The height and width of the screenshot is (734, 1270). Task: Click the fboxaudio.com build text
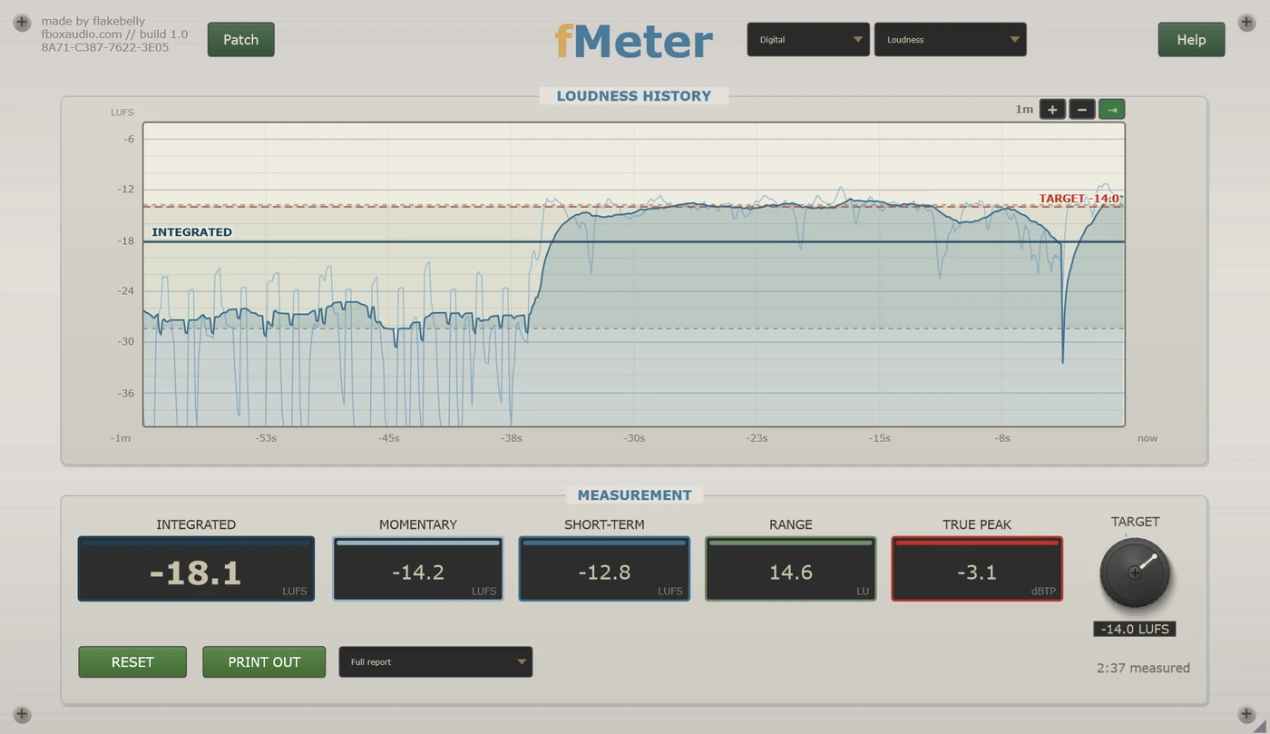pyautogui.click(x=114, y=34)
